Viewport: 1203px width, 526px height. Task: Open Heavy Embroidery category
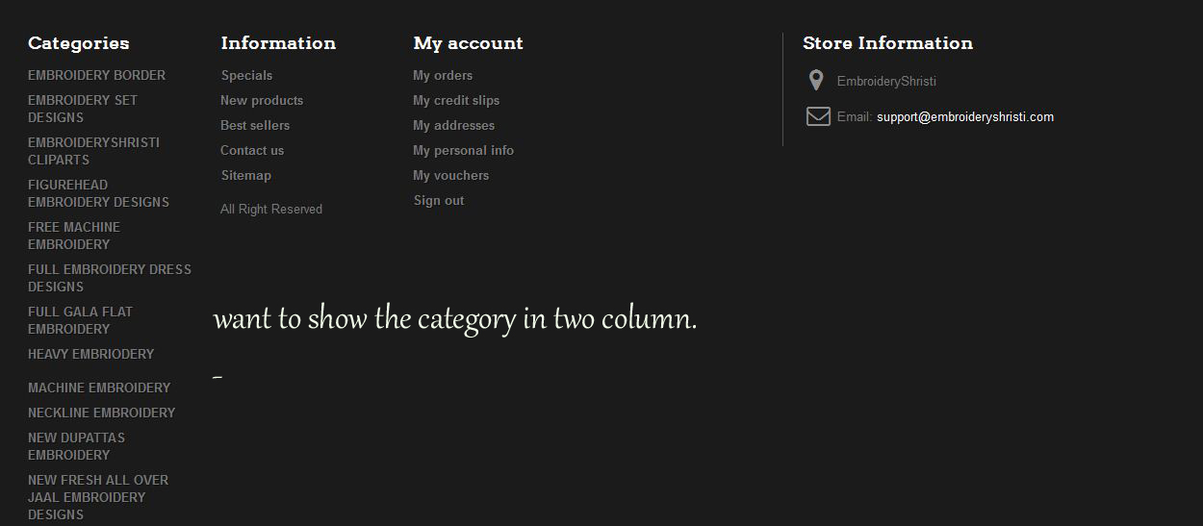coord(90,354)
